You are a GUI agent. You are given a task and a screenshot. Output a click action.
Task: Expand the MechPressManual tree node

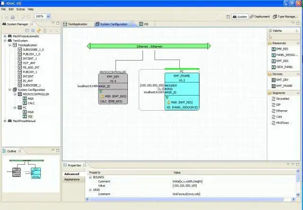click(5, 121)
